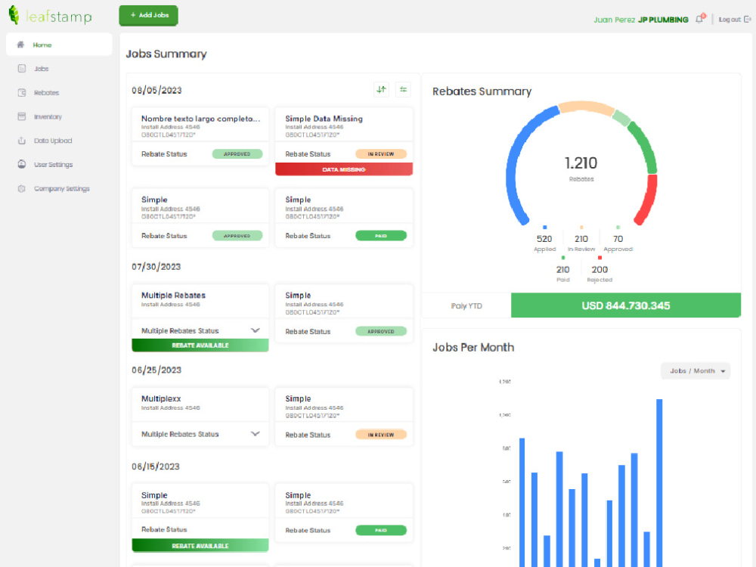This screenshot has height=567, width=756.
Task: Click Juan Perez JP PLUMBING user name
Action: (641, 20)
